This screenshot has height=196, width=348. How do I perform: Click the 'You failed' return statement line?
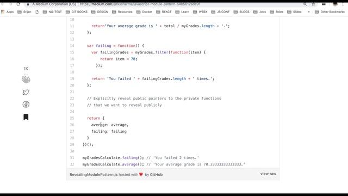pos(153,78)
